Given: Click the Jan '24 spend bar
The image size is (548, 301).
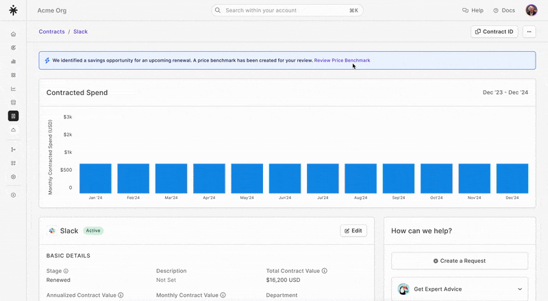Looking at the screenshot, I should click(95, 179).
